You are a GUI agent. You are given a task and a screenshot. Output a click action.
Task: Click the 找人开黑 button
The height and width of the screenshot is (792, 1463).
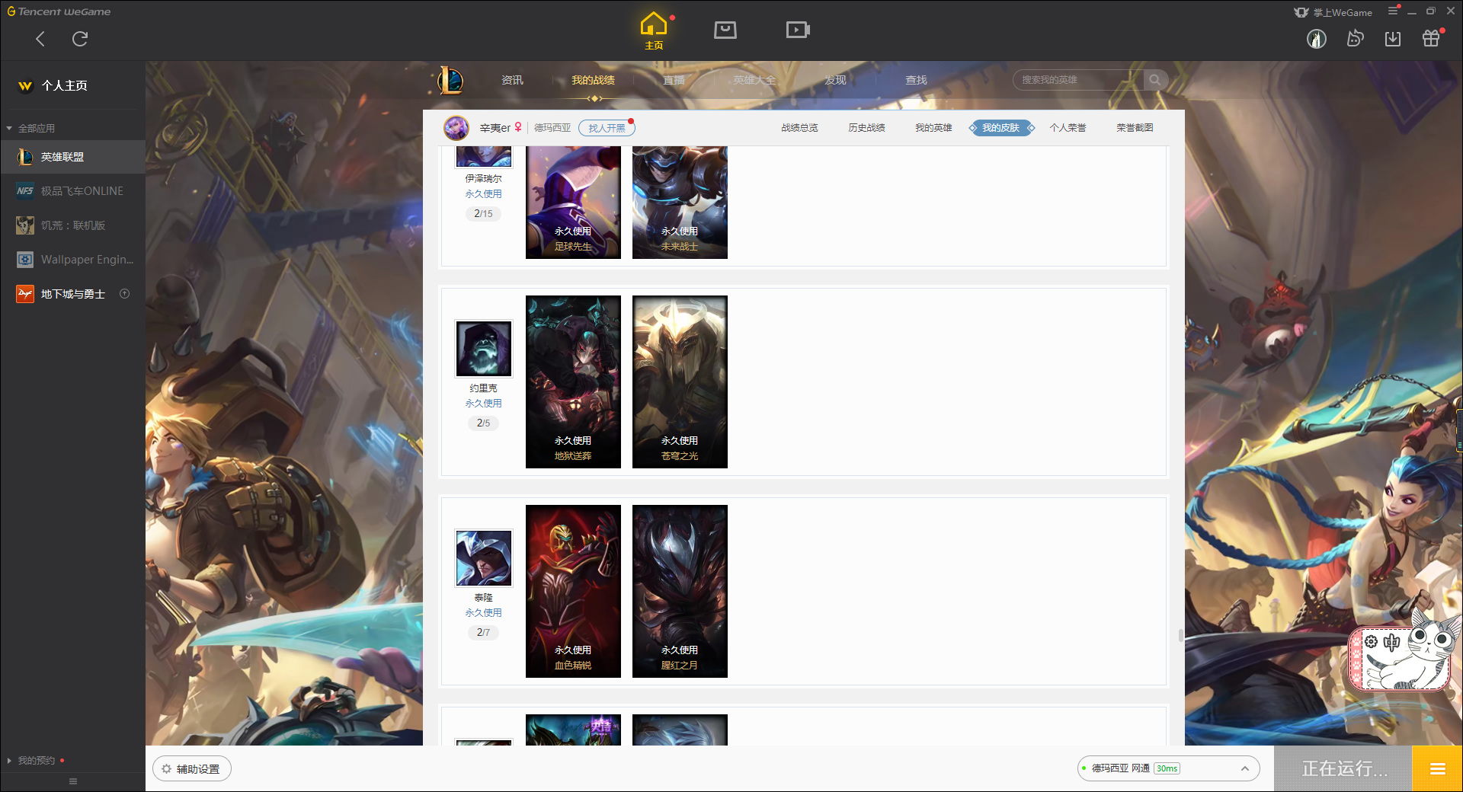click(607, 128)
